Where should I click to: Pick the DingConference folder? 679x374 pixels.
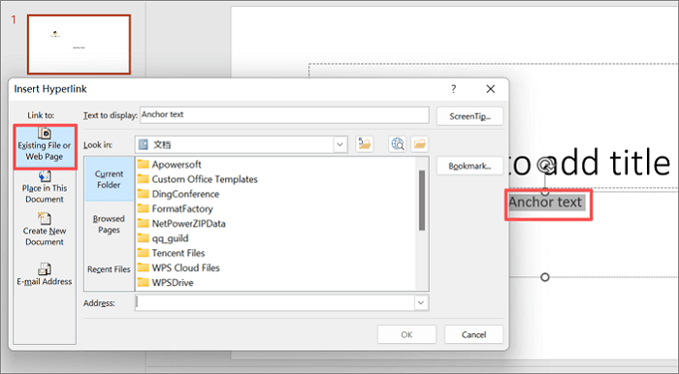tap(178, 194)
